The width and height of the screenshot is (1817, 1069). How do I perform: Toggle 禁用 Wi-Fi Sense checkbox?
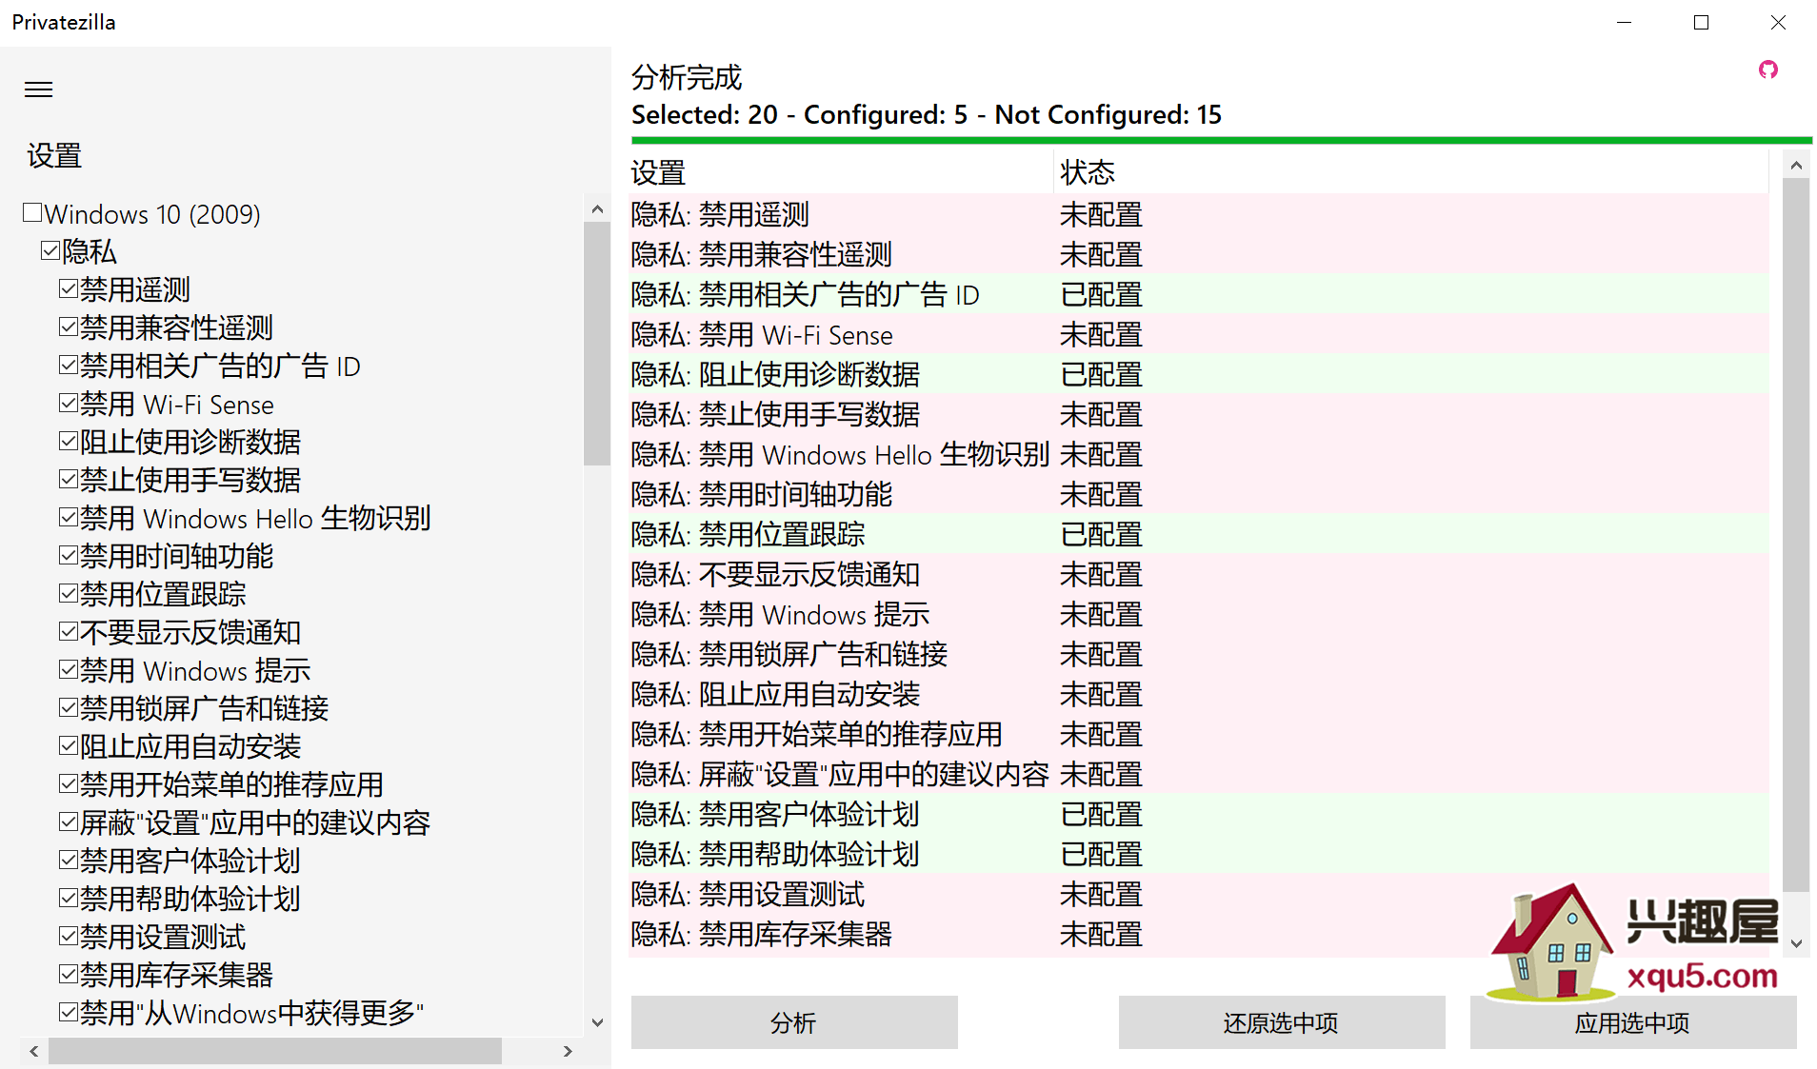pos(69,403)
